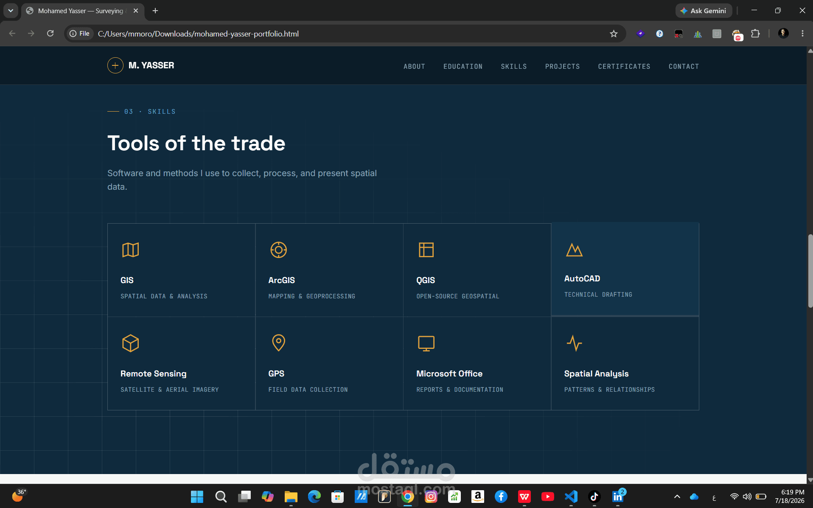
Task: Open the Chrome profile avatar
Action: pos(783,34)
